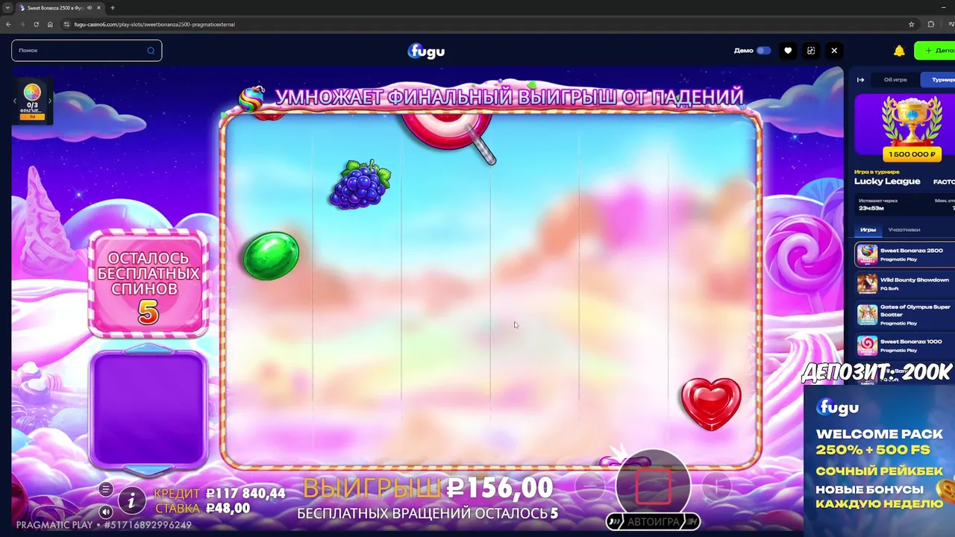Add the game to favorites with the heart icon
The image size is (955, 537).
point(788,51)
